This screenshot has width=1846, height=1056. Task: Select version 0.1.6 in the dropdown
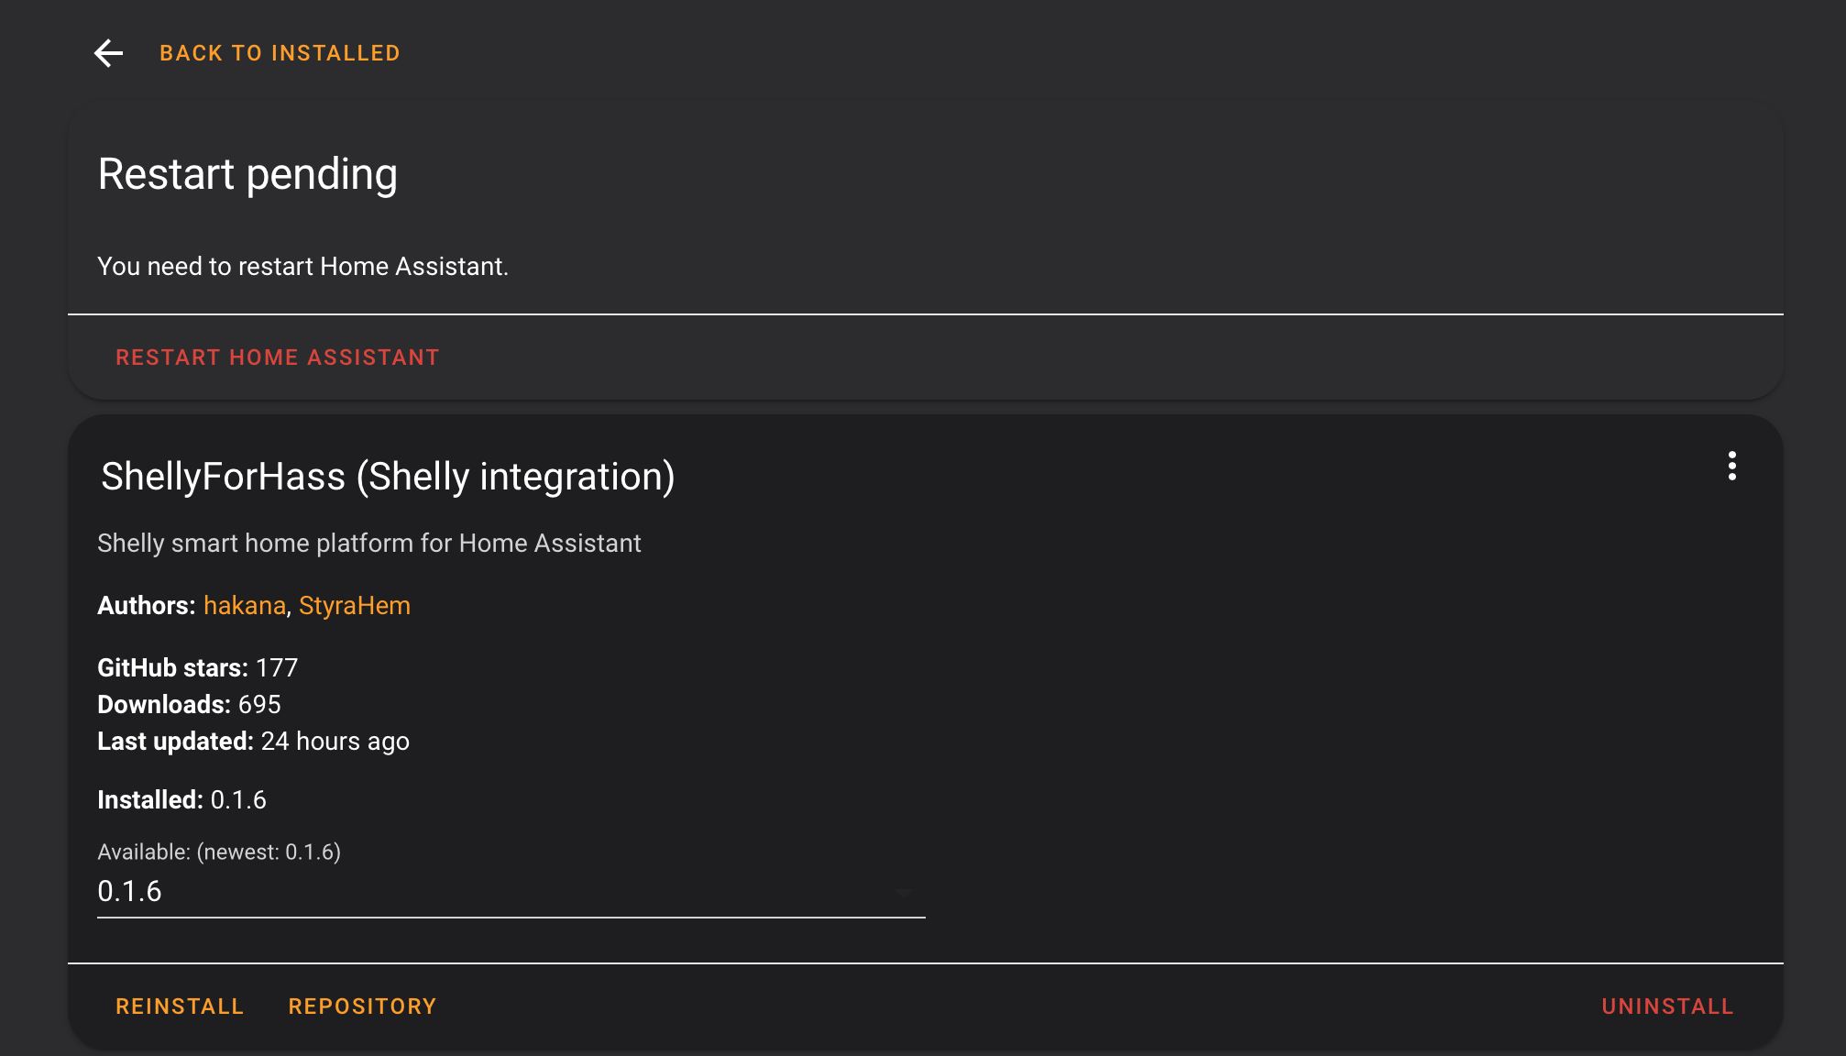[128, 892]
